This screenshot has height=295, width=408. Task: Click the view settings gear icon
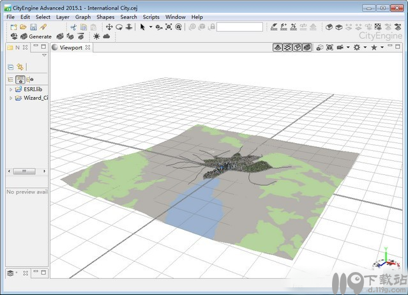point(357,47)
